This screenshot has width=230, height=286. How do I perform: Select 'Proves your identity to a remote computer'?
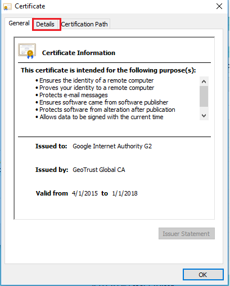pyautogui.click(x=97, y=88)
